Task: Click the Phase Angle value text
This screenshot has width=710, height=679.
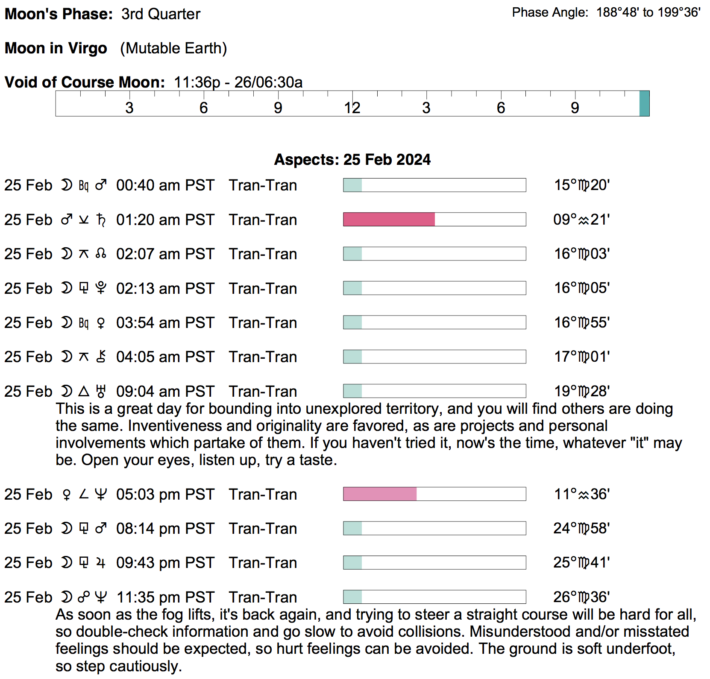Action: click(648, 13)
